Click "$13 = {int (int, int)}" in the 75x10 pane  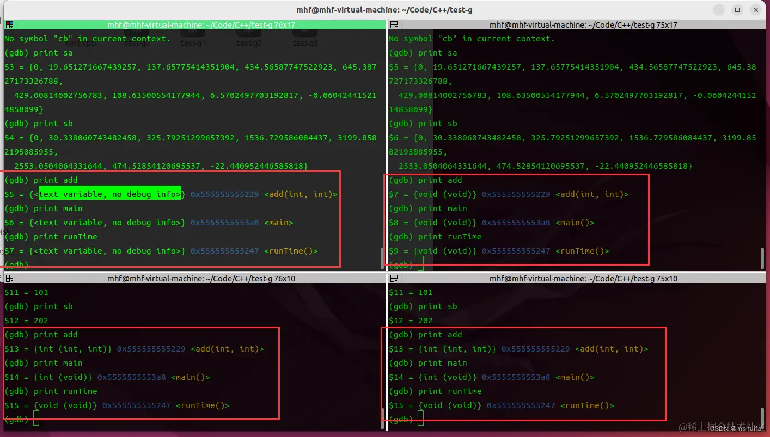pos(443,349)
